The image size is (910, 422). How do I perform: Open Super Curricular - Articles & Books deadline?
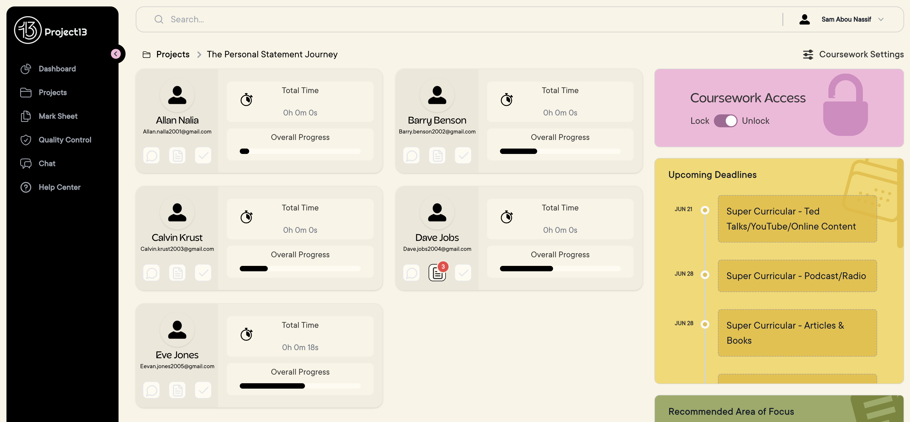click(x=797, y=333)
